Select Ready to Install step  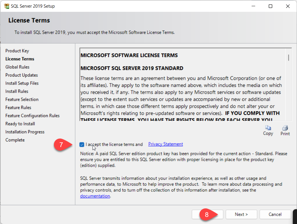pyautogui.click(x=20, y=124)
